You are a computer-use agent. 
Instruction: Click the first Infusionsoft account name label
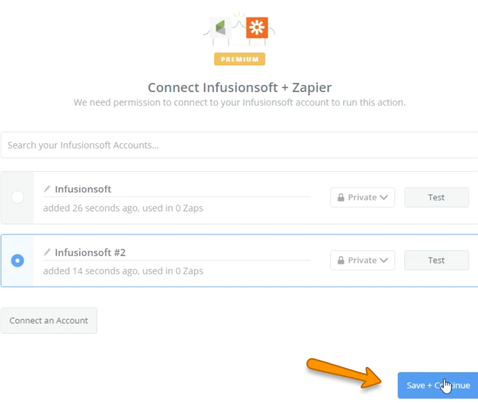(83, 189)
